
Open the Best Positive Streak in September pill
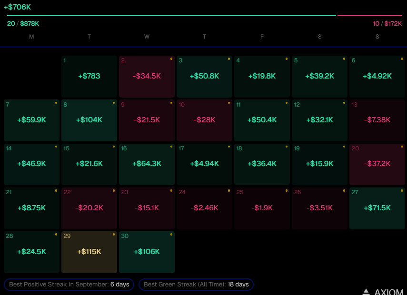(69, 285)
